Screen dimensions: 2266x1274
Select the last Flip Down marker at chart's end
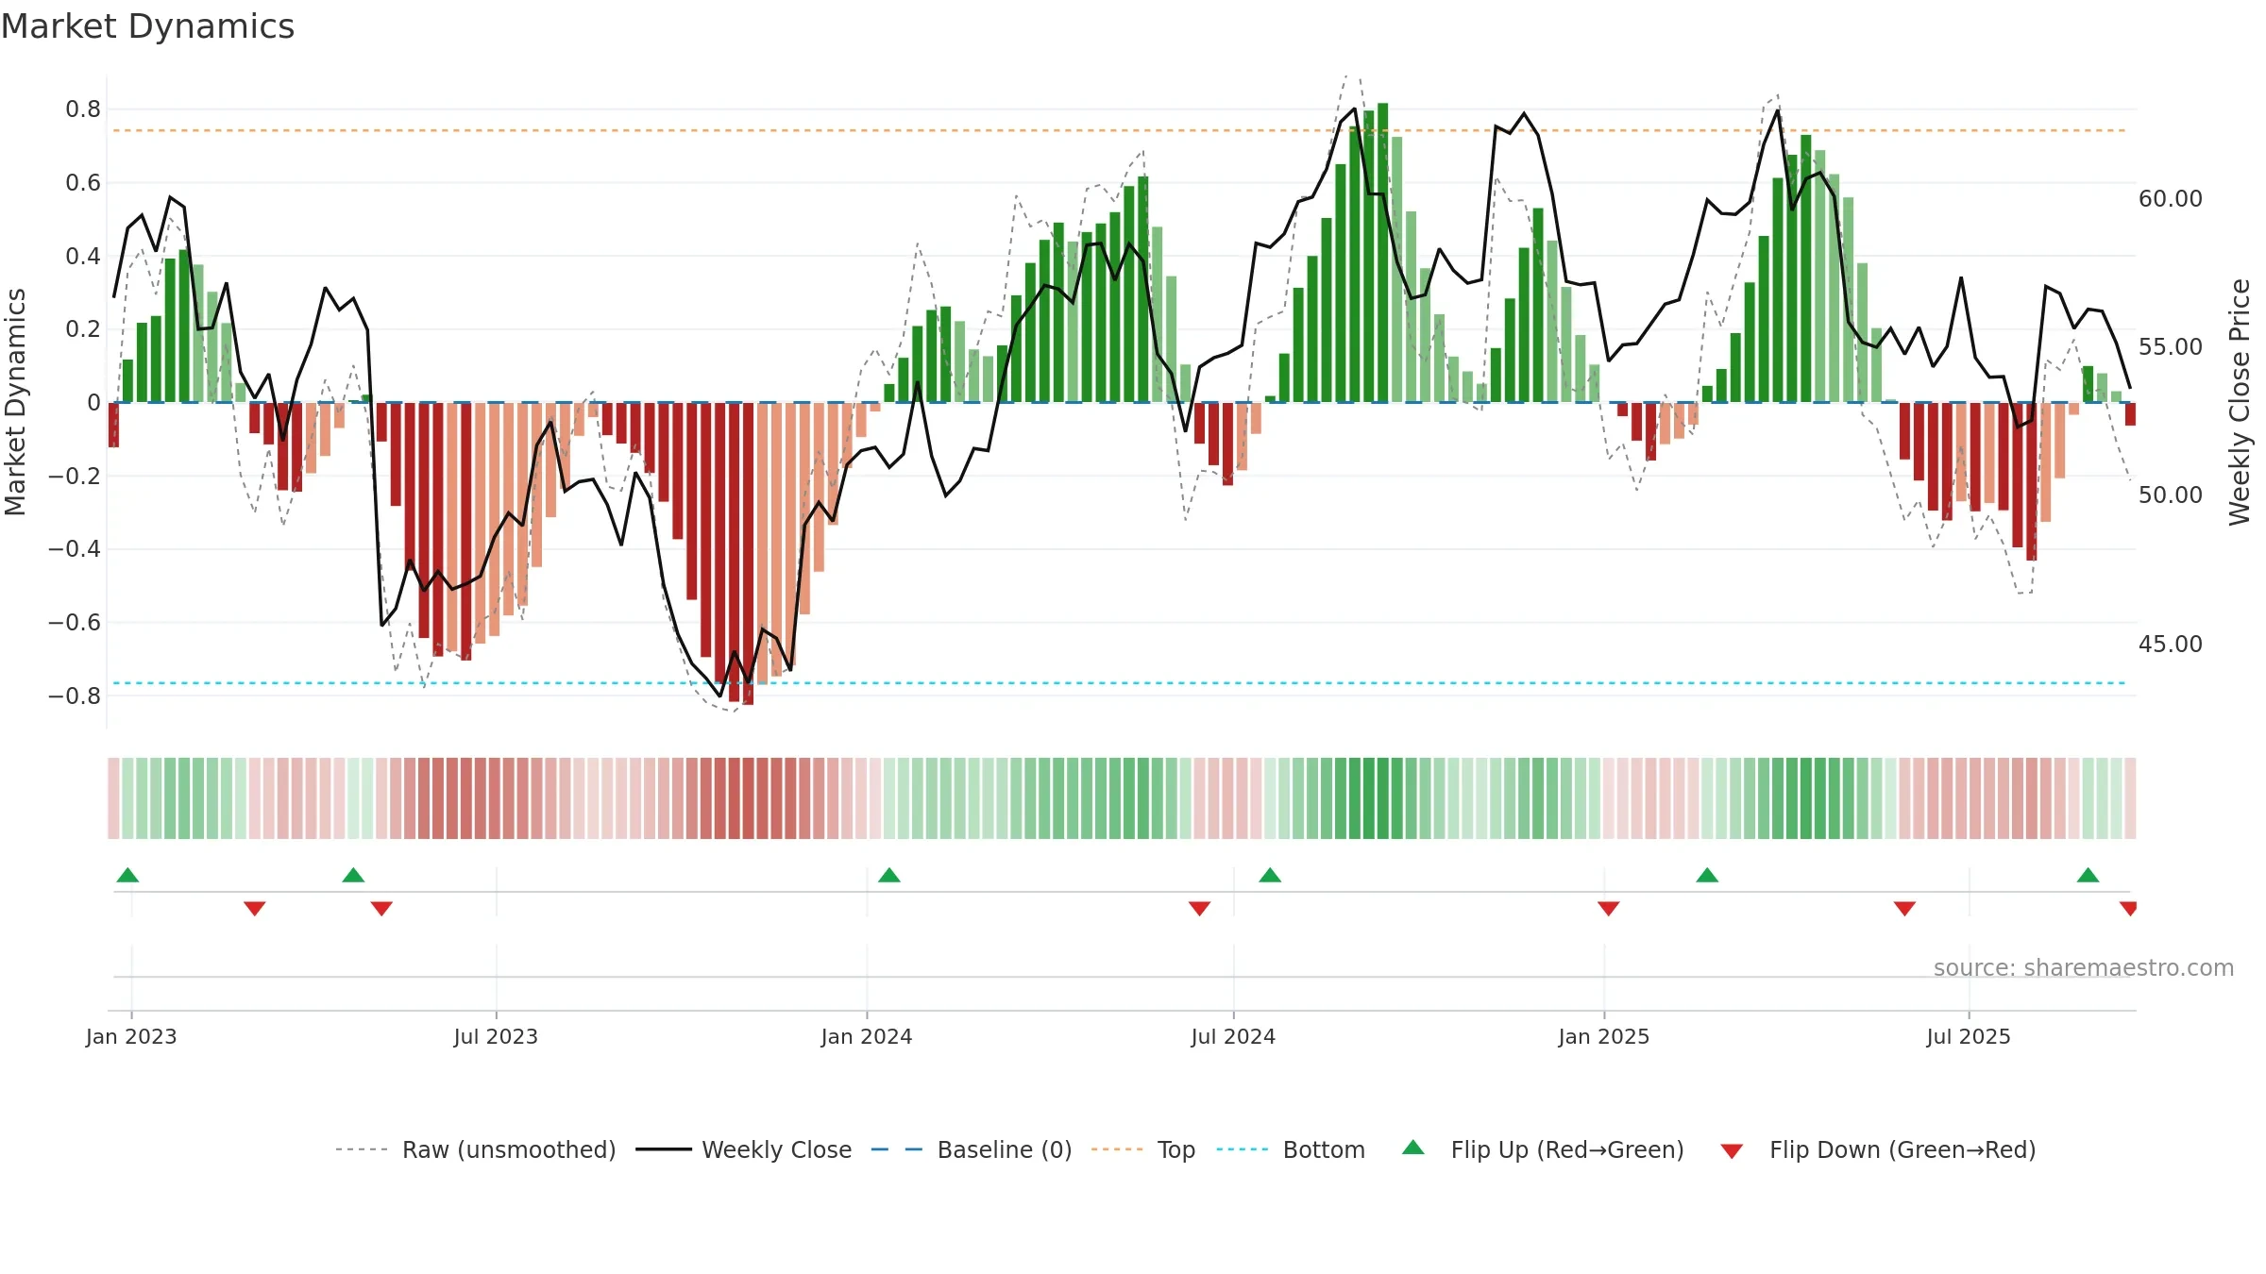[x=2128, y=908]
